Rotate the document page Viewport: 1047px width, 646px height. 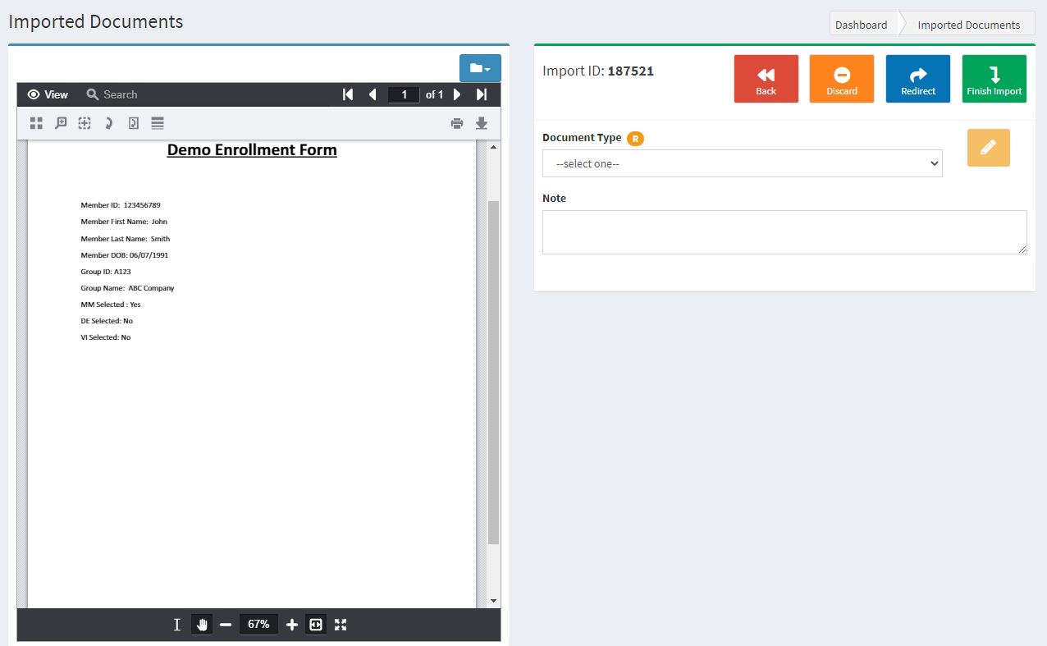[107, 123]
